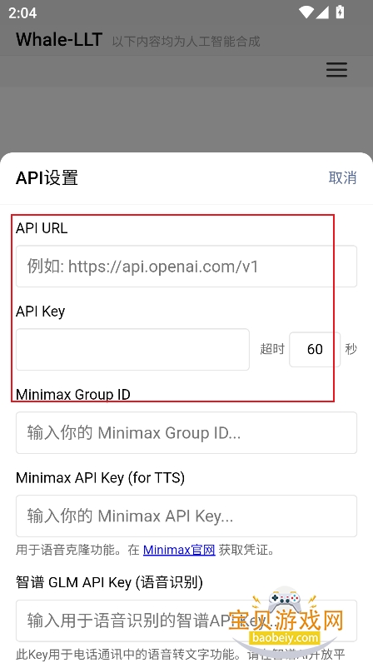Open the hamburger menu icon

[x=336, y=70]
